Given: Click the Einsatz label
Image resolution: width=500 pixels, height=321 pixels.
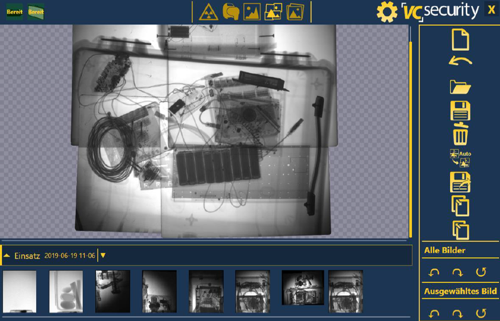Looking at the screenshot, I should click(x=27, y=256).
